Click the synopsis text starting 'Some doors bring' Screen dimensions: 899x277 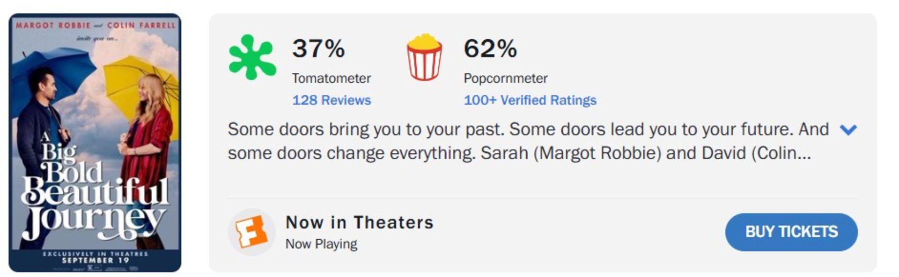pyautogui.click(x=529, y=141)
